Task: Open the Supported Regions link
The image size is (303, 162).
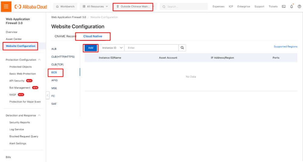Action: point(285,46)
